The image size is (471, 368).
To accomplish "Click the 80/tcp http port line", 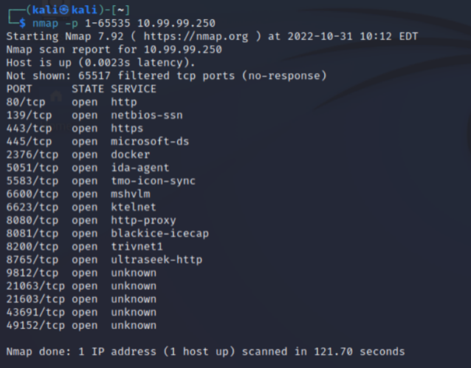I will click(71, 102).
